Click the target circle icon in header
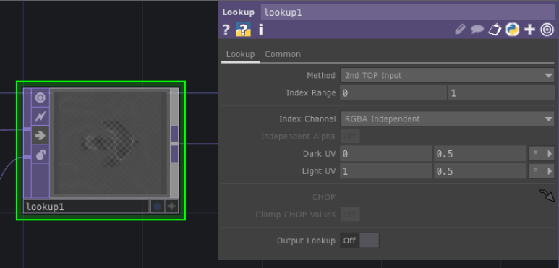The height and width of the screenshot is (268, 559). point(547,30)
